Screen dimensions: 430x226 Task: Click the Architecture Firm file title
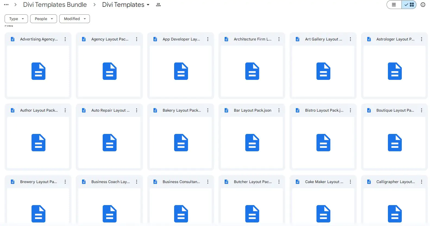pyautogui.click(x=252, y=39)
